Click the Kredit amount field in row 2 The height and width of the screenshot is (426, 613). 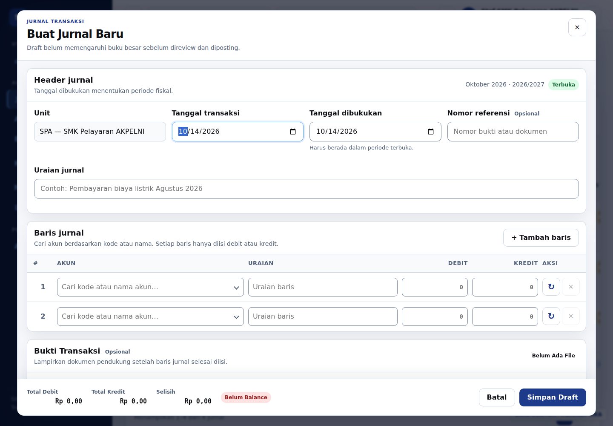505,317
